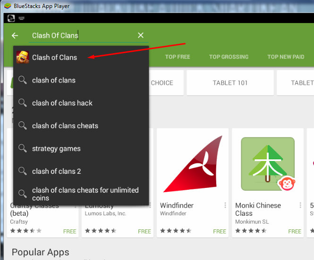This screenshot has height=260, width=314.
Task: Open overflow menu on Monki Chinese Class card
Action: coord(300,205)
